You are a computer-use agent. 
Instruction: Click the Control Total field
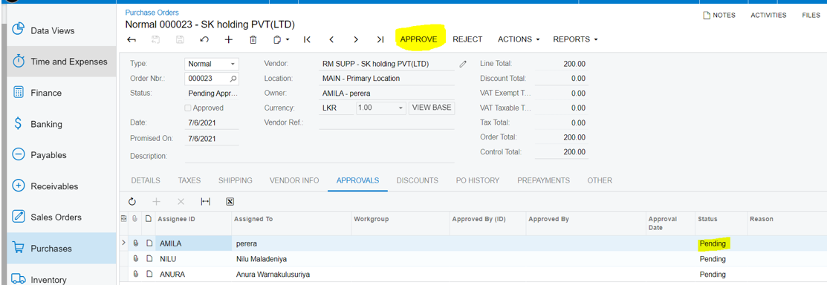[561, 152]
